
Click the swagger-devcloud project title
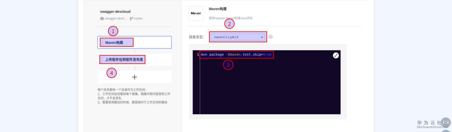tap(115, 11)
